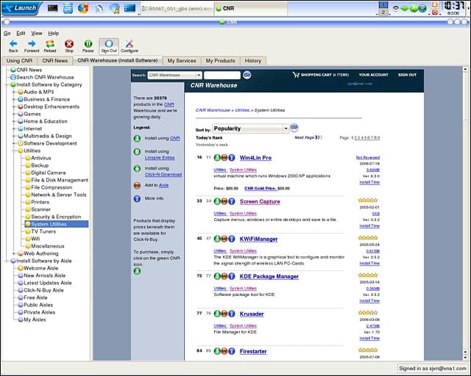Install Win4Lin Pro via green CNR icon
Viewport: 471px width, 376px height.
(x=217, y=157)
